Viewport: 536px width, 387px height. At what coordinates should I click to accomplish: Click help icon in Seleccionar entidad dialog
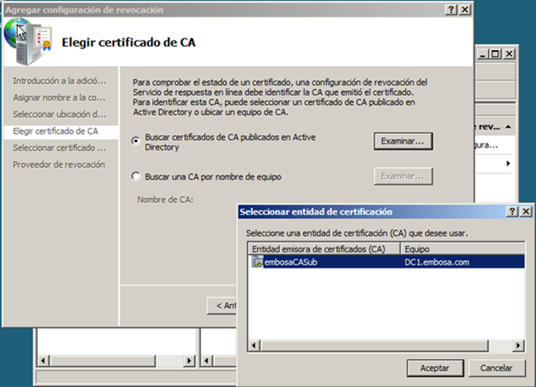coord(512,212)
